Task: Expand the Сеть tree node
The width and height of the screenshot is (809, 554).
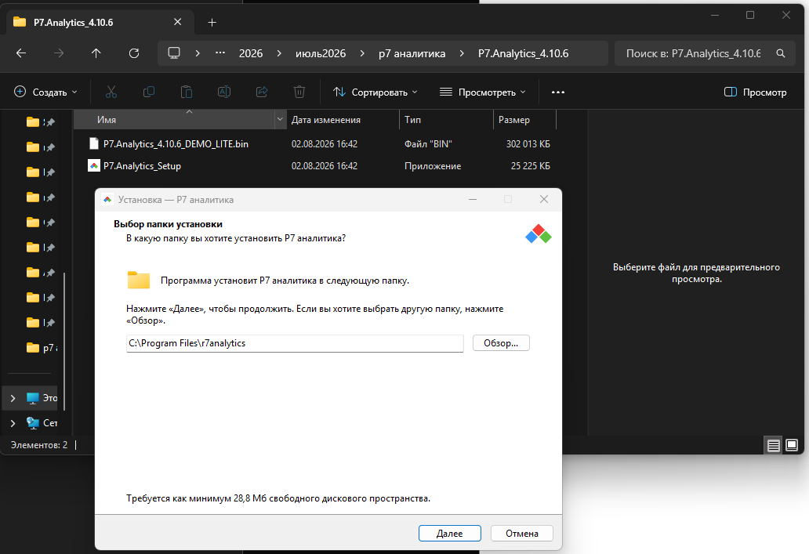Action: click(x=13, y=423)
